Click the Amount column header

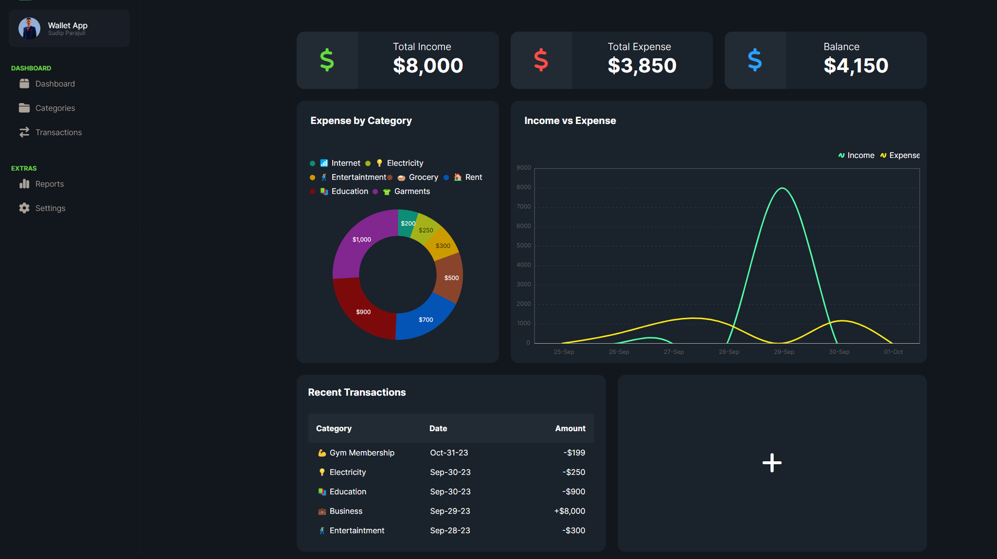570,428
